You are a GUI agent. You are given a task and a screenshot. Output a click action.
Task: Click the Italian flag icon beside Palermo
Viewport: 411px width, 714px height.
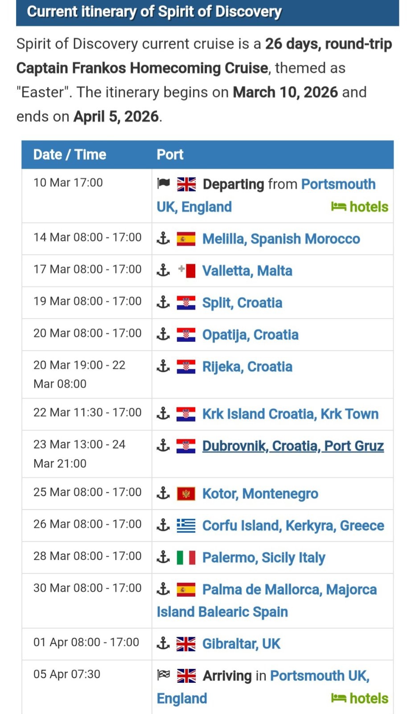[x=186, y=558]
